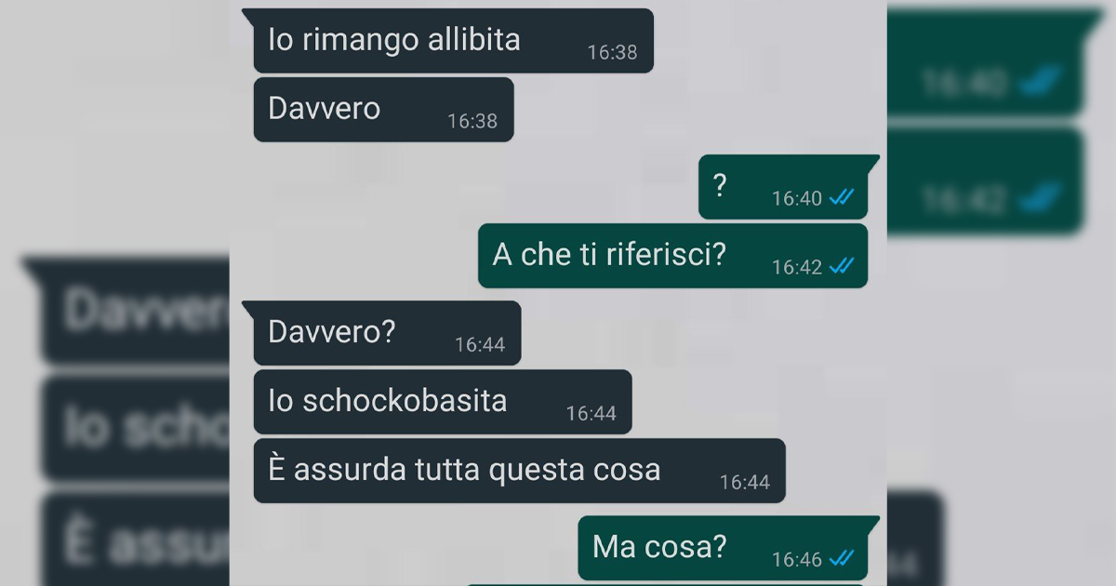Click the 16:38 timestamp beside "Davvero"
Image resolution: width=1116 pixels, height=586 pixels.
(x=472, y=121)
